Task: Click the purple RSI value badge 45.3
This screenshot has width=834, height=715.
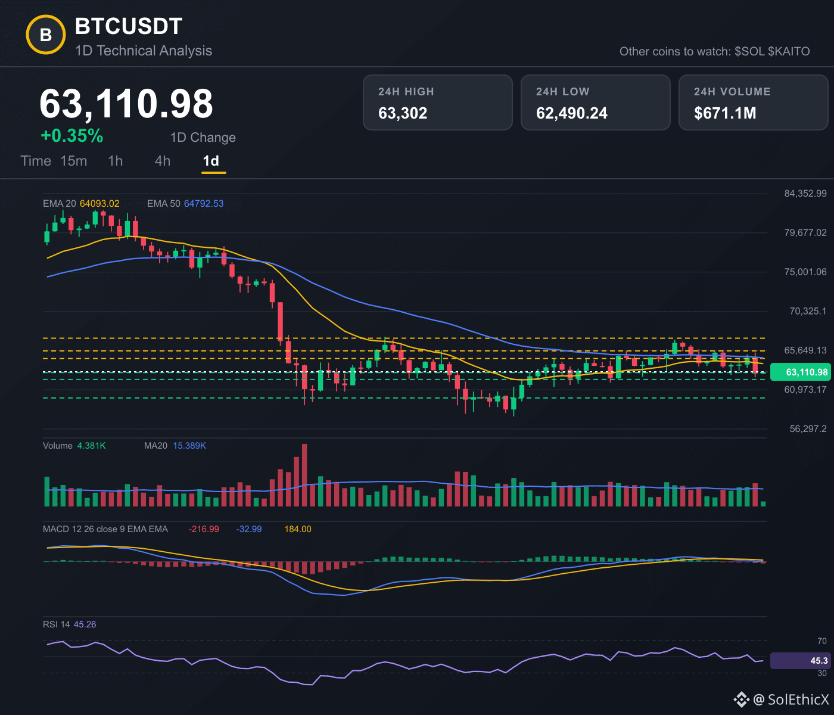Action: pos(800,661)
